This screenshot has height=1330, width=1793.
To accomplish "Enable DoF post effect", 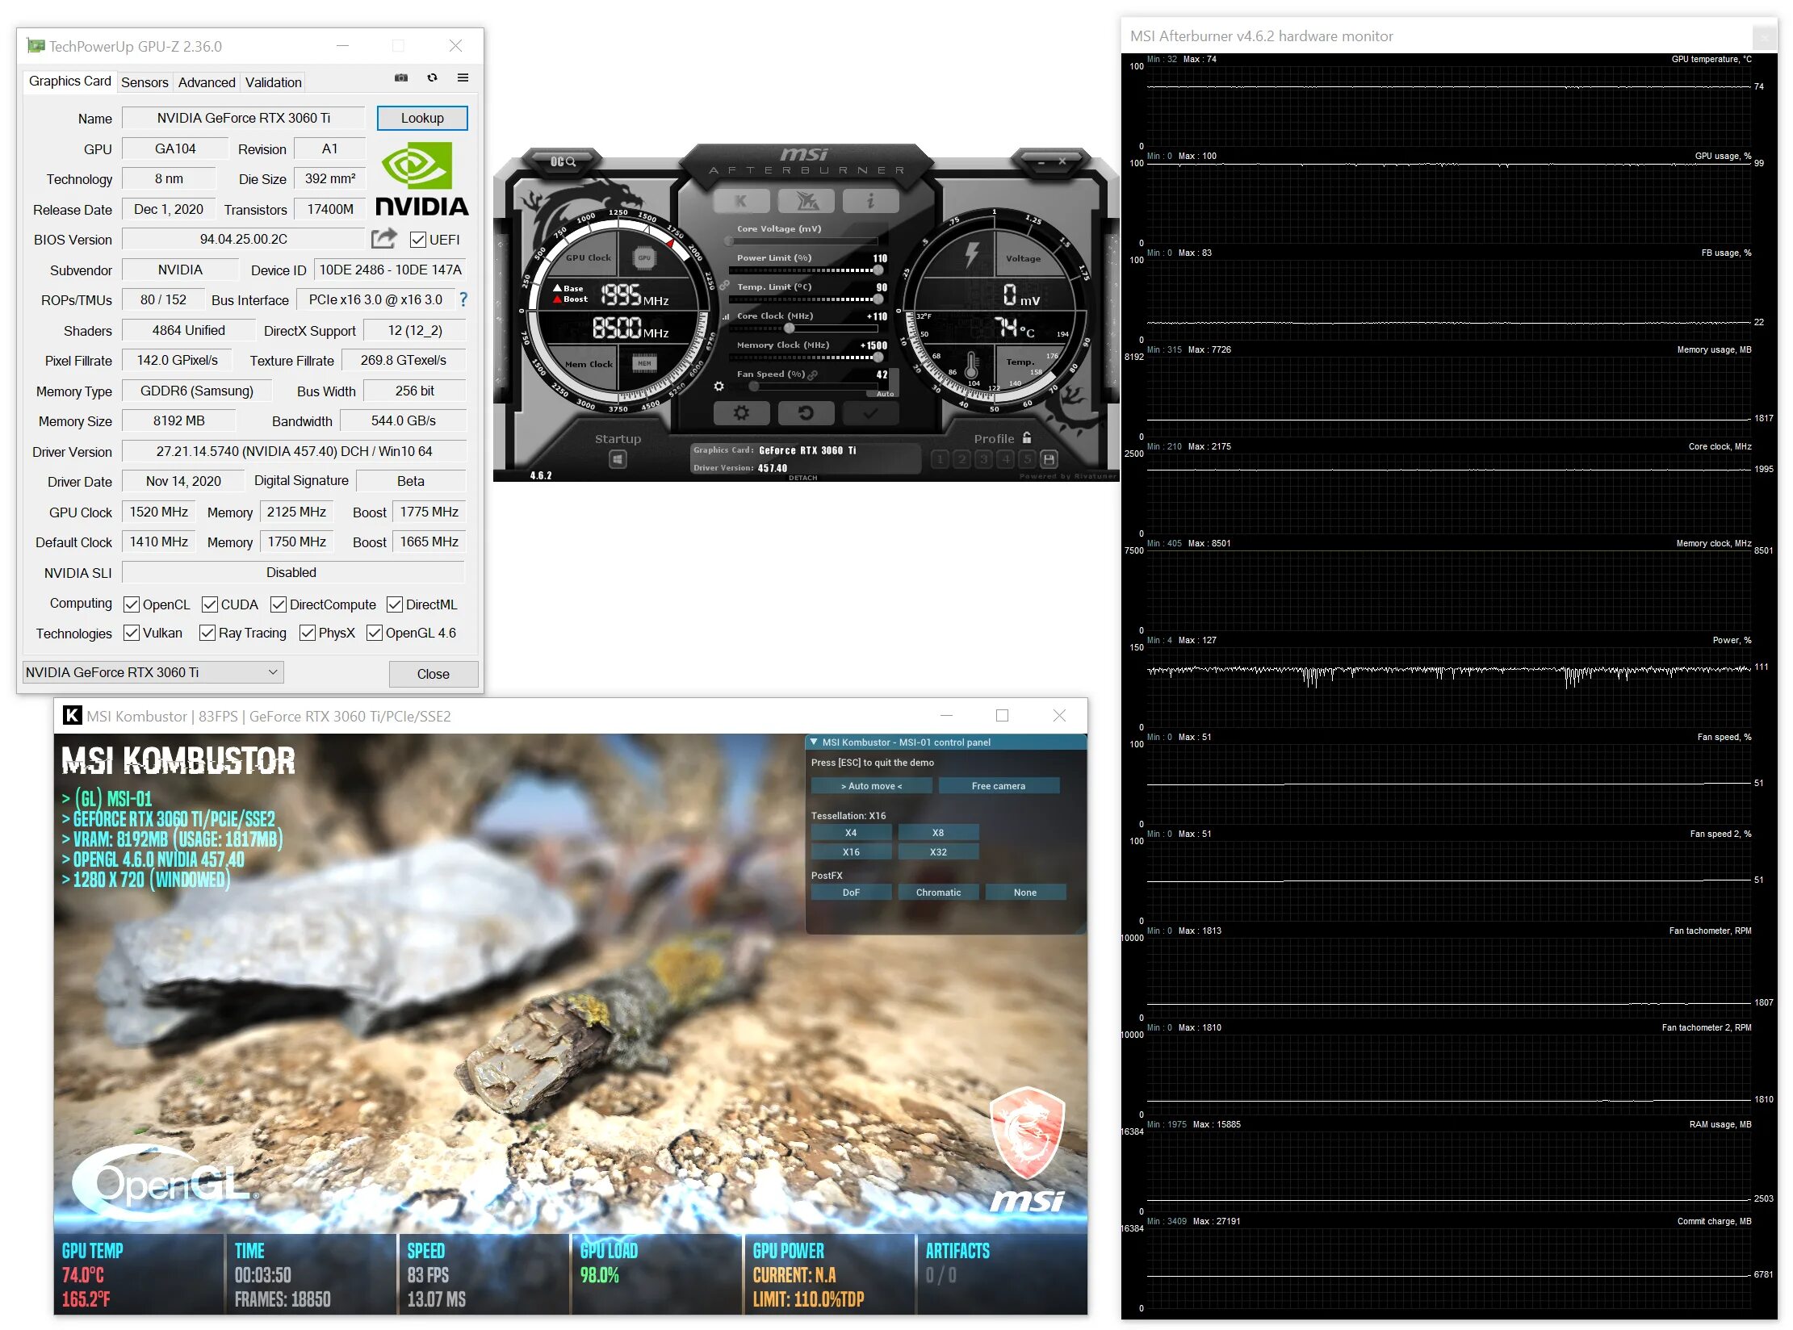I will tap(851, 892).
